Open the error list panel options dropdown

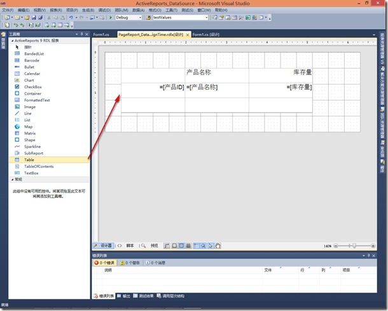[364, 256]
